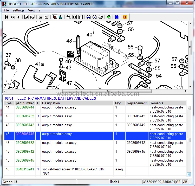Click the search A magnifier icon
Screen dimensions: 195x186
[x=89, y=17]
